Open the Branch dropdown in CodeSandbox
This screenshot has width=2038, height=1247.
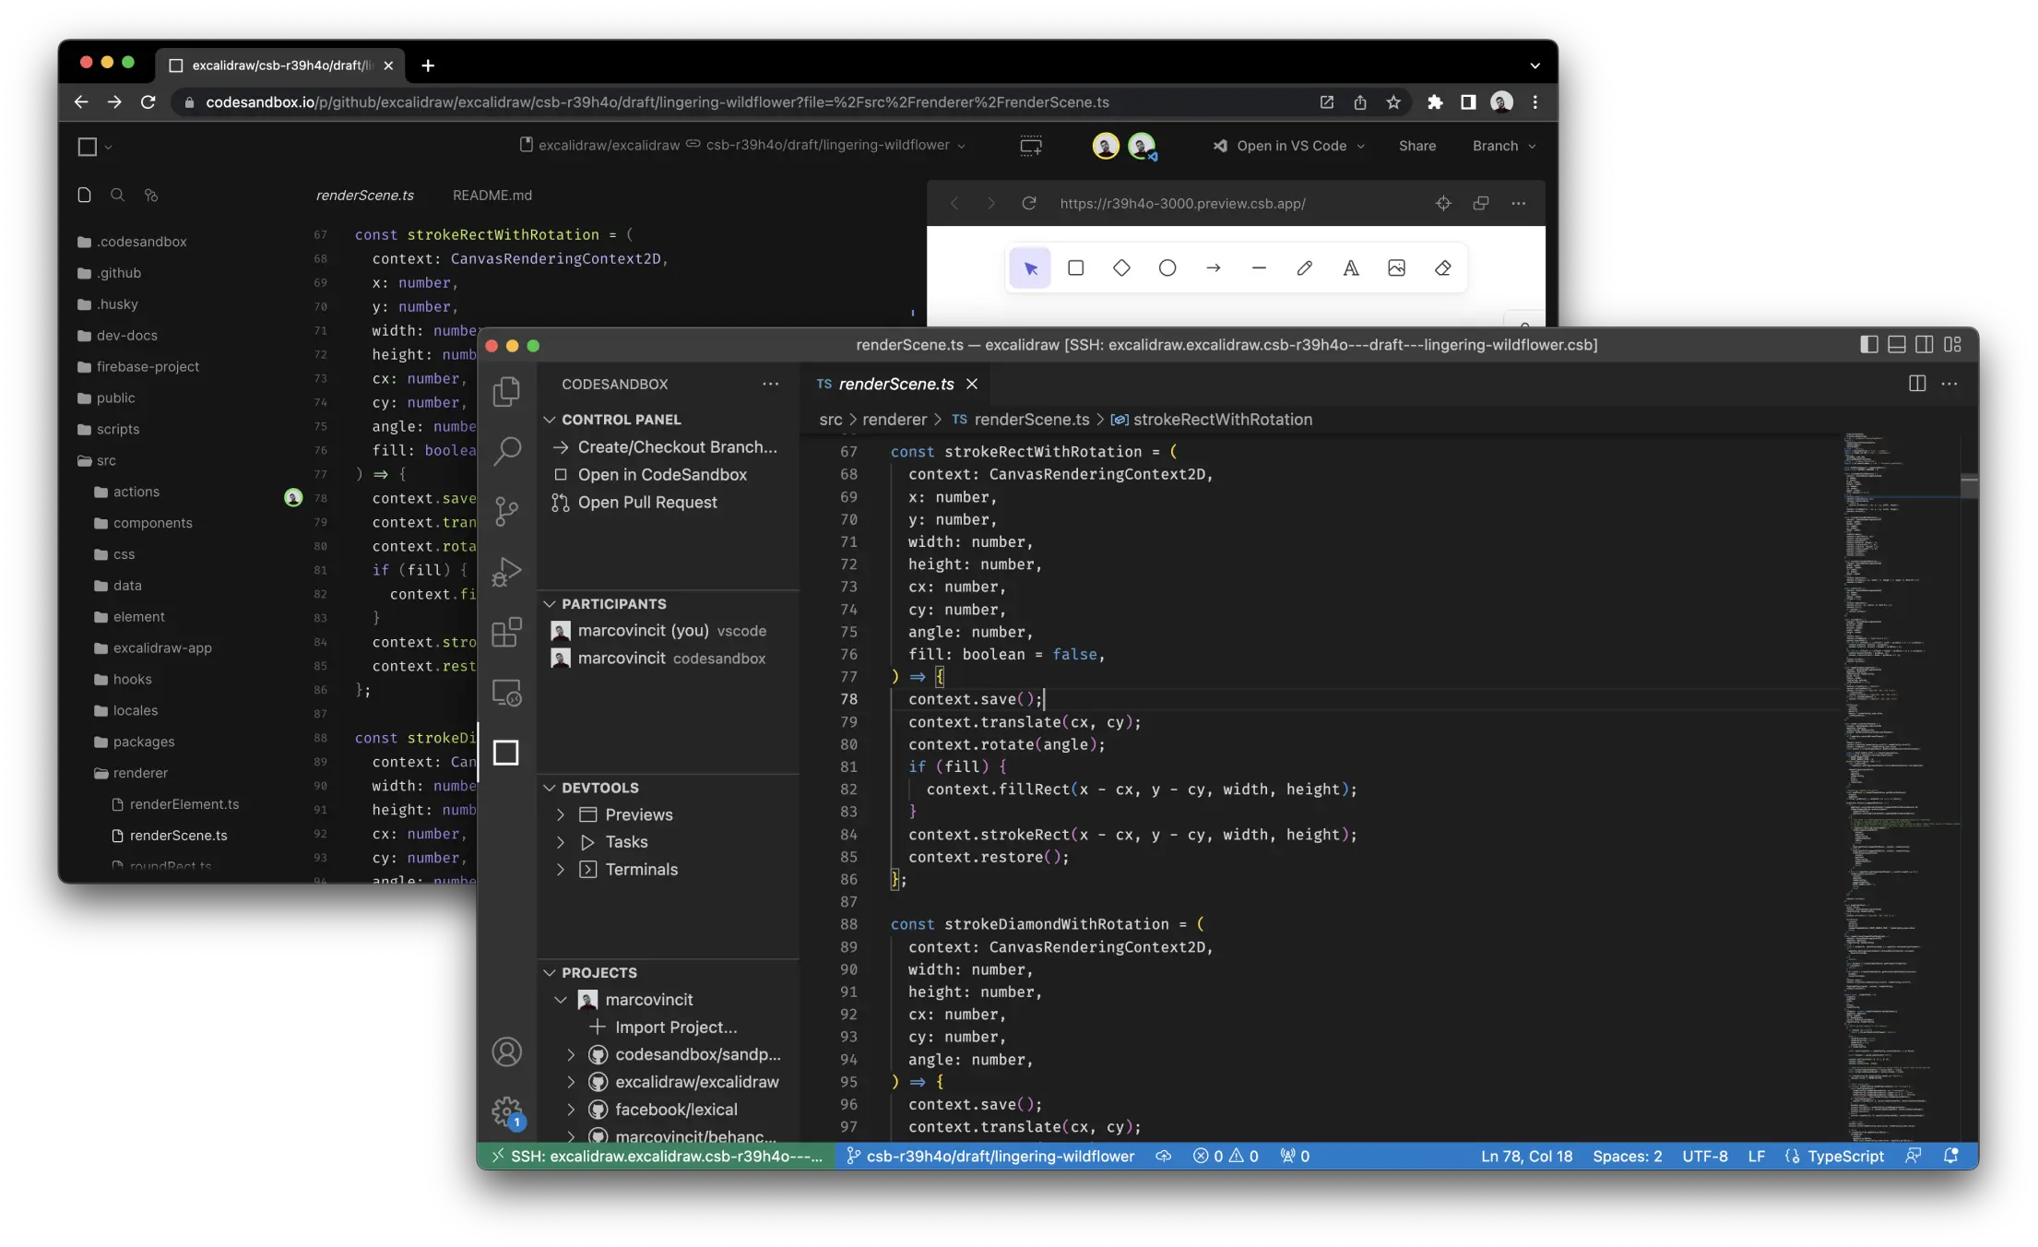(1503, 146)
